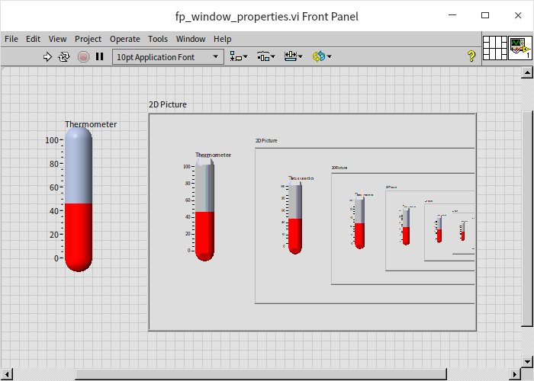This screenshot has width=534, height=381.
Task: Open the Reorder objects menu
Action: (x=321, y=56)
